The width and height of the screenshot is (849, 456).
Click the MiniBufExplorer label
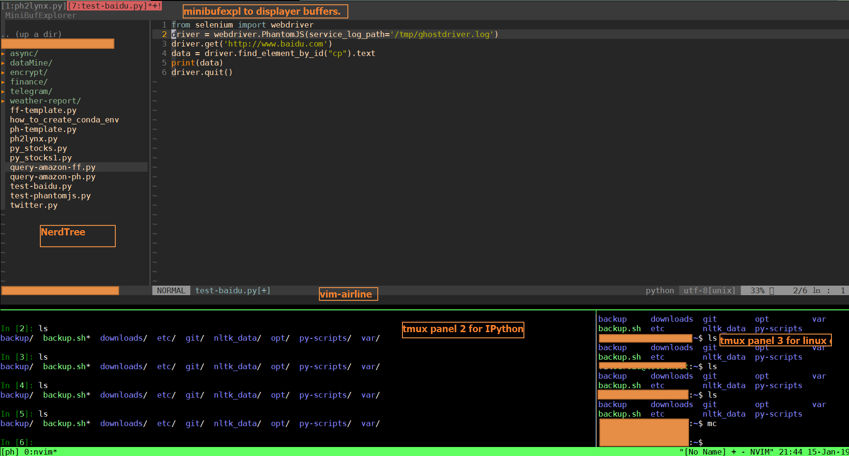point(41,16)
